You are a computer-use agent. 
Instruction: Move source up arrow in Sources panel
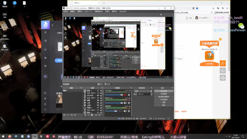[96, 115]
